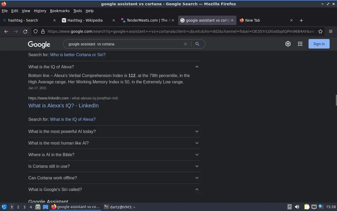Reload the current page
This screenshot has width=337, height=211.
point(25,31)
